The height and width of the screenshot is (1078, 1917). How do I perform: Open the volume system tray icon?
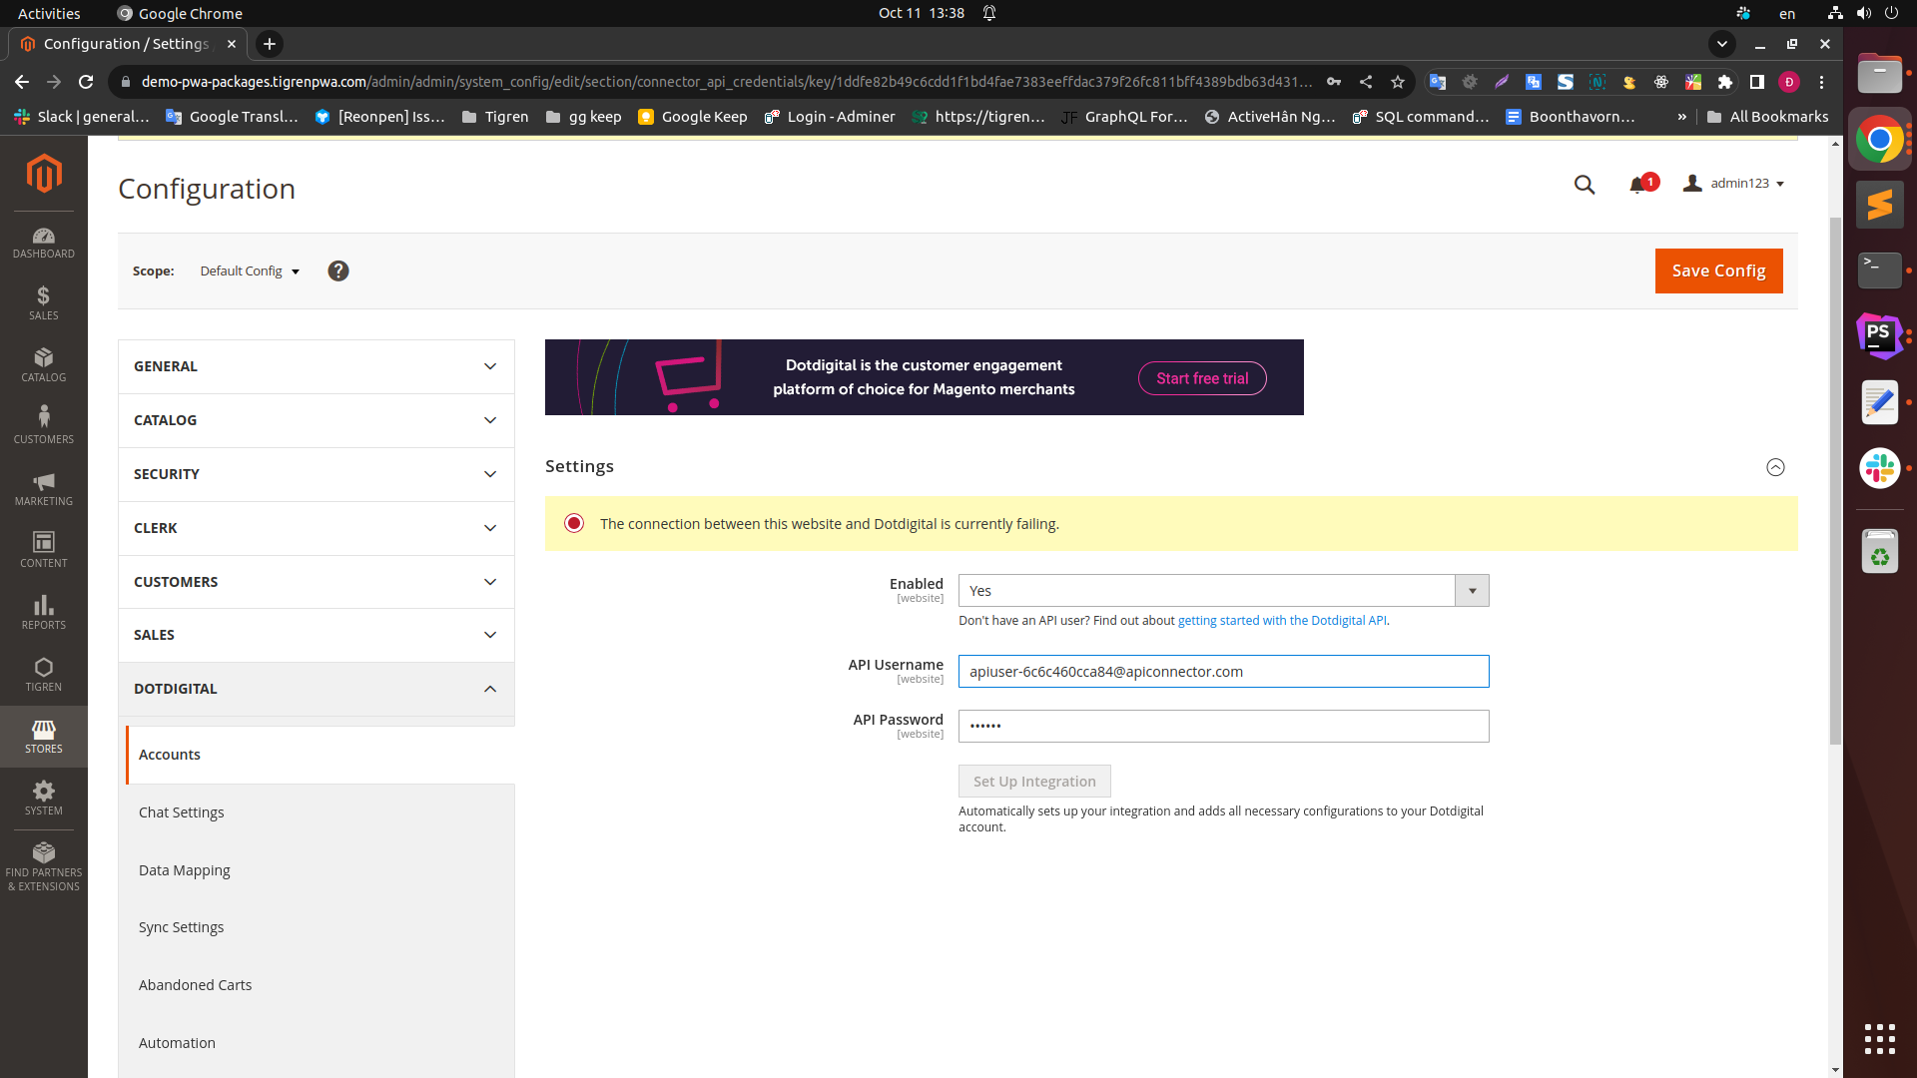click(1863, 13)
